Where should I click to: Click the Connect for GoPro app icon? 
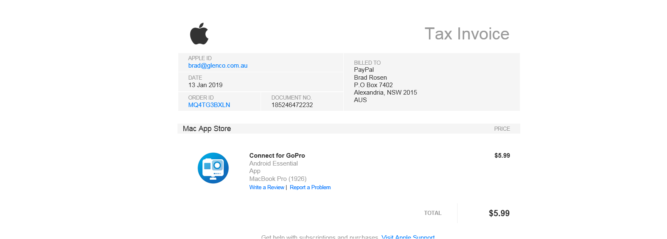pyautogui.click(x=213, y=168)
